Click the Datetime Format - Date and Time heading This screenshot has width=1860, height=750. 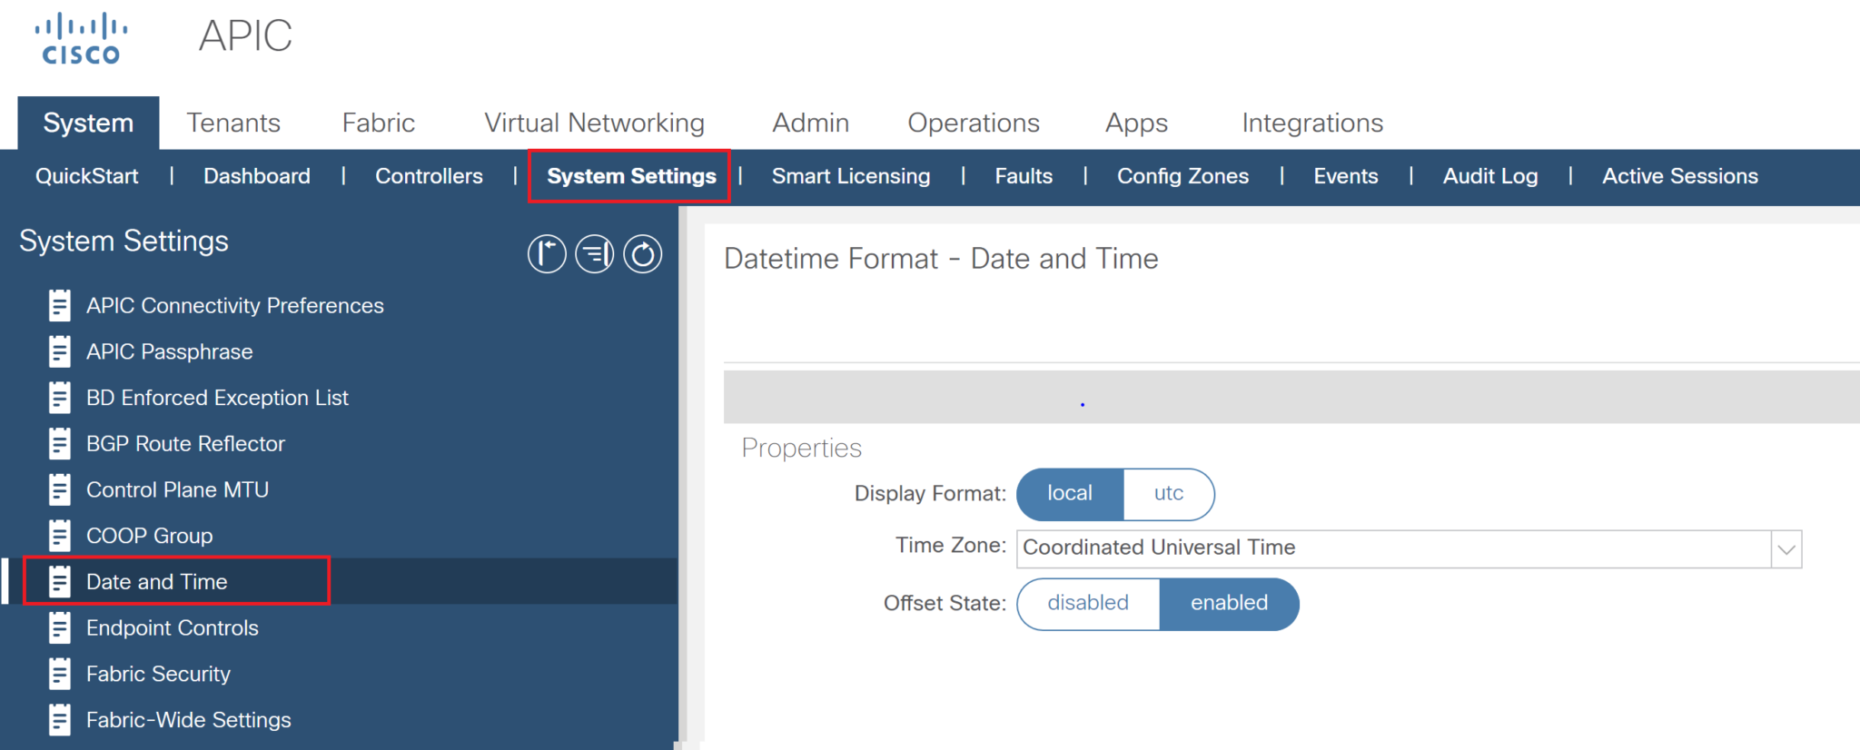coord(941,259)
